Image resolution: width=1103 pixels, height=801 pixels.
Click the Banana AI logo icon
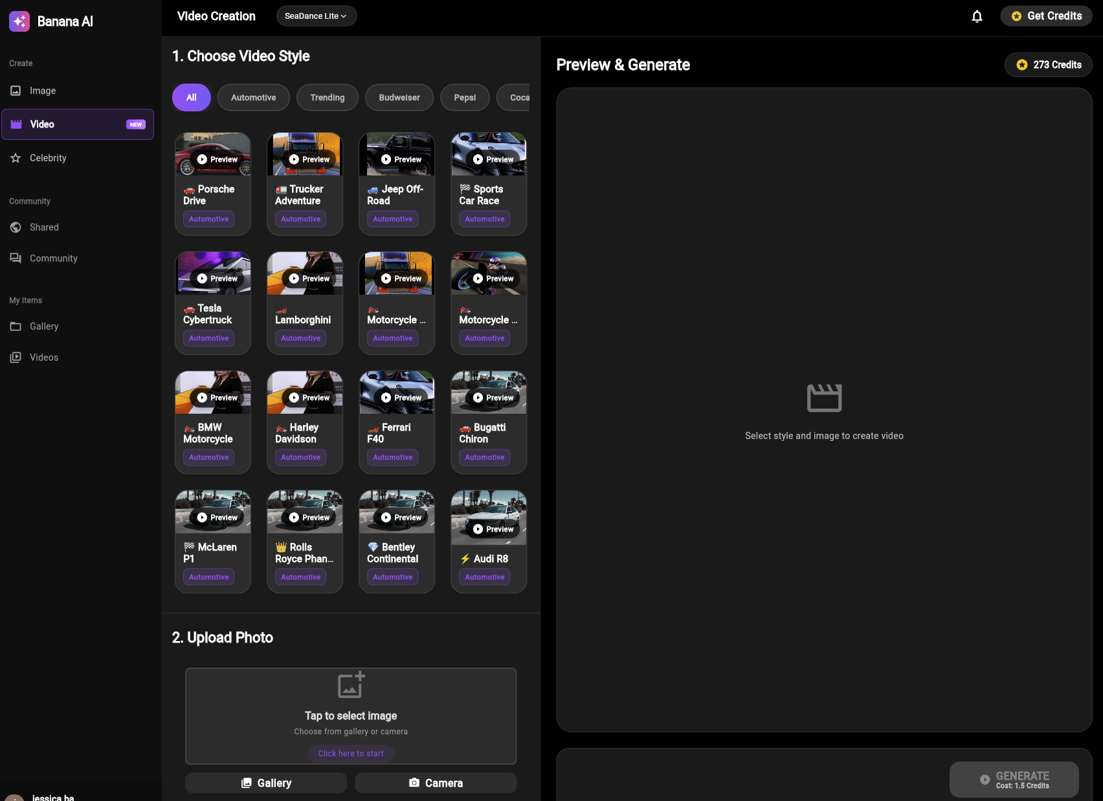[x=19, y=21]
